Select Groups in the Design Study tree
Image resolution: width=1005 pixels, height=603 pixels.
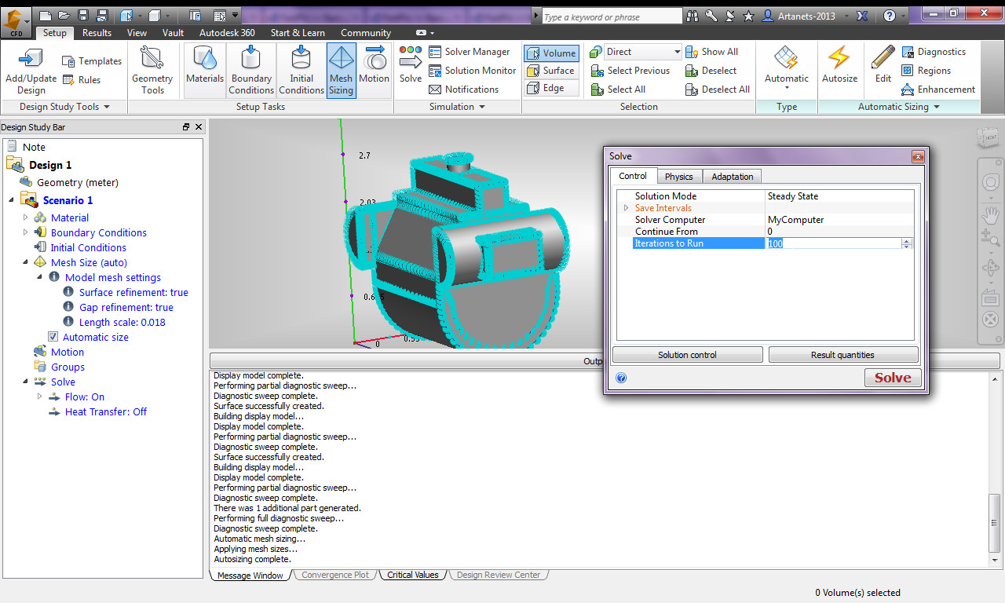(x=68, y=367)
